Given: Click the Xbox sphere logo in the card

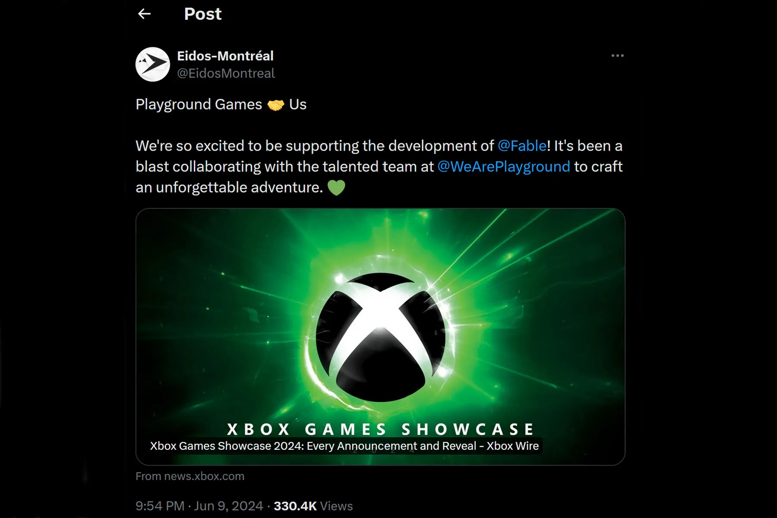Looking at the screenshot, I should 380,337.
